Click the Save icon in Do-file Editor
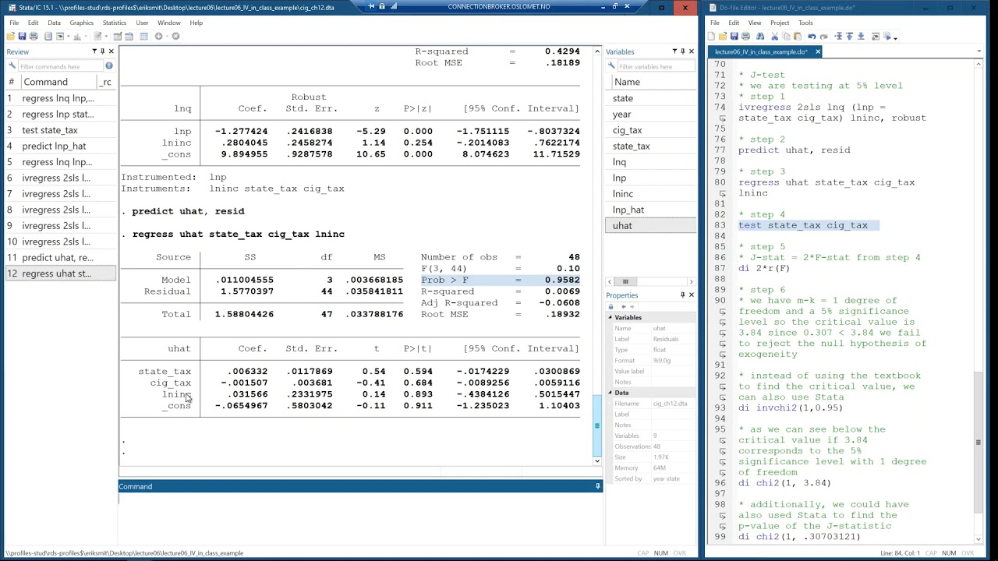This screenshot has height=561, width=998. [x=734, y=36]
